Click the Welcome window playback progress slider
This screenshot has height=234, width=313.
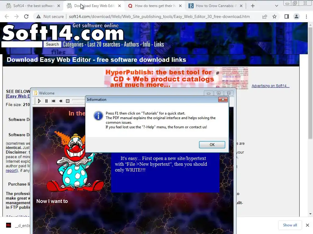(x=79, y=101)
